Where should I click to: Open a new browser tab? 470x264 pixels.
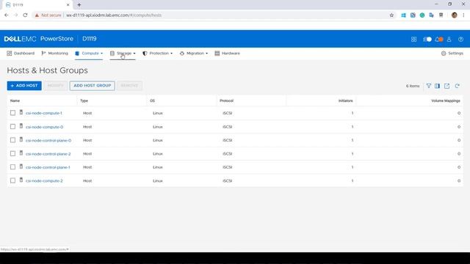tap(79, 5)
